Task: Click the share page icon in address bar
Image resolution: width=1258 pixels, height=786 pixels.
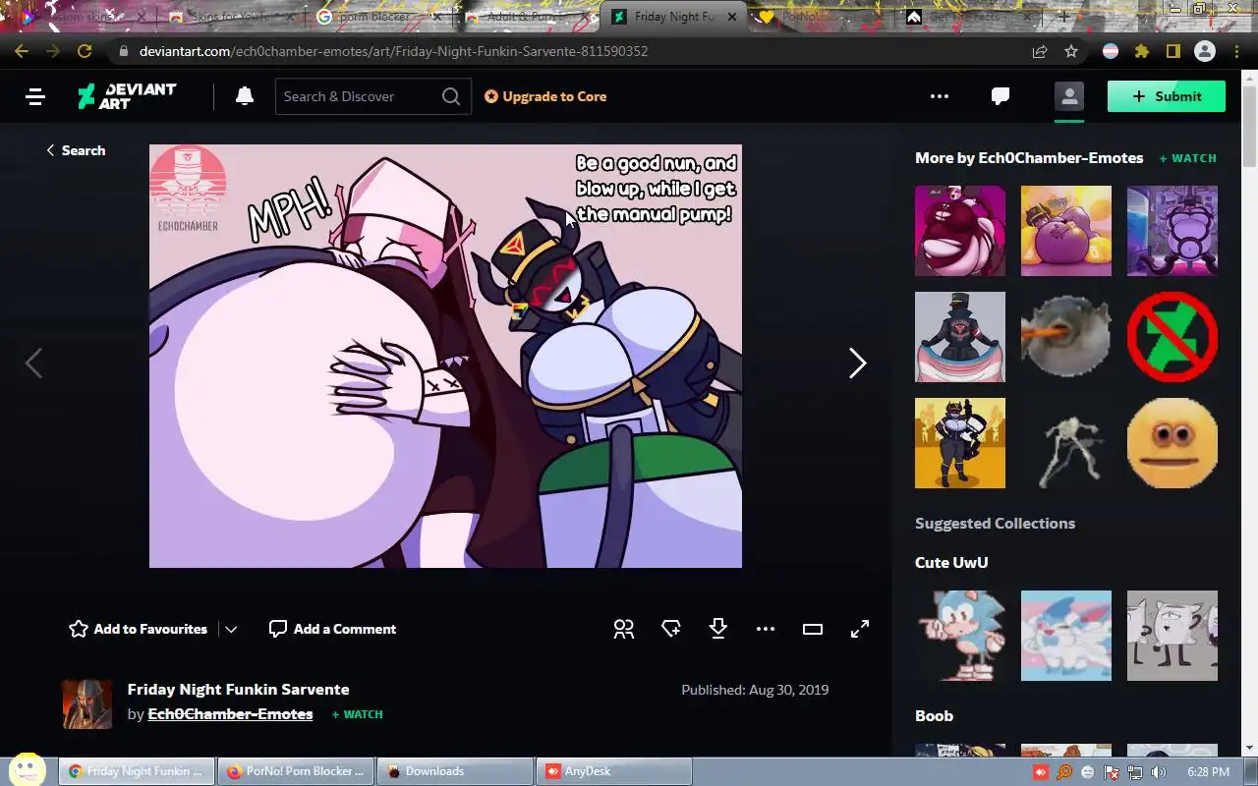Action: point(1040,51)
